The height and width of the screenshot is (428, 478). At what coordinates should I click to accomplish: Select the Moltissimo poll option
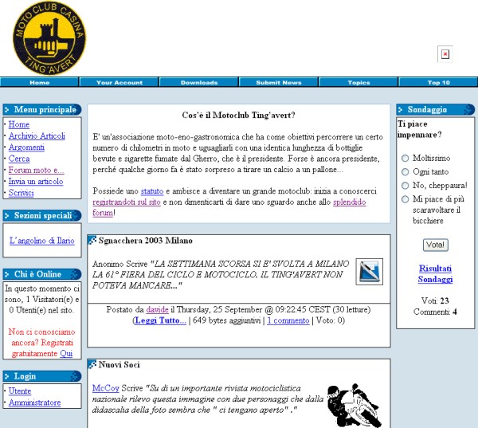pos(406,158)
